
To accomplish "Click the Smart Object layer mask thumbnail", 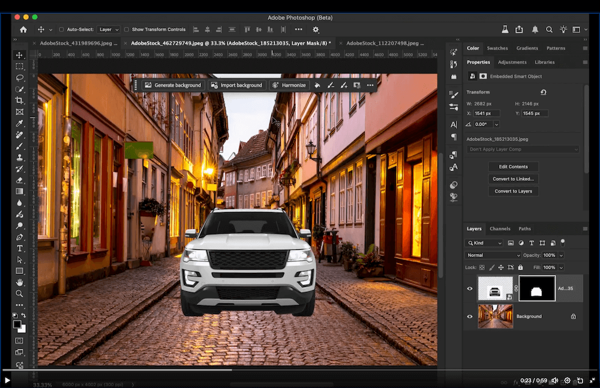I will pyautogui.click(x=536, y=288).
